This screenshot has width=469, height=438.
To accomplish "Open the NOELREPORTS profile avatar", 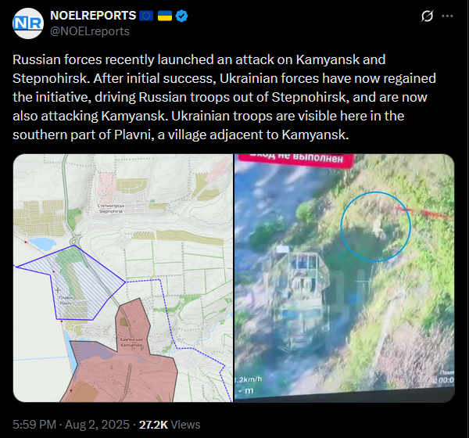I will coord(28,23).
